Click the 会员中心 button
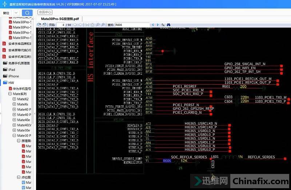 tap(45, 12)
